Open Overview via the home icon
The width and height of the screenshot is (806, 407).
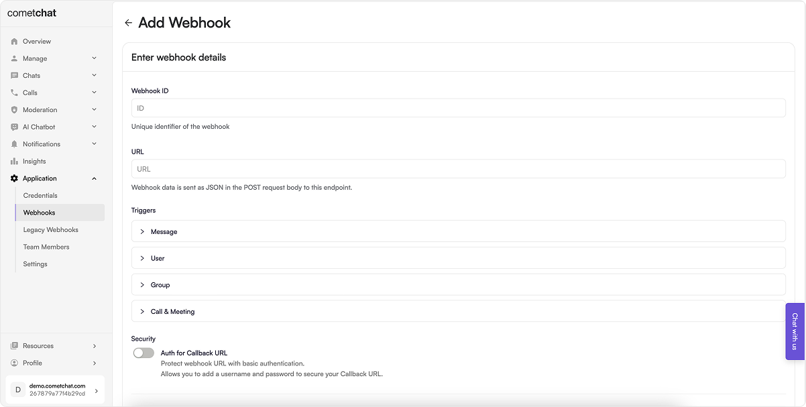pyautogui.click(x=14, y=42)
